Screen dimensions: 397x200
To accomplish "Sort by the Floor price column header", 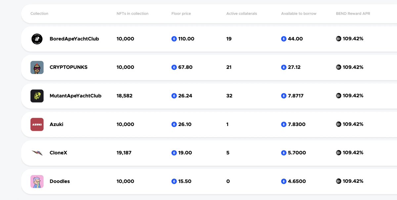I will click(181, 14).
